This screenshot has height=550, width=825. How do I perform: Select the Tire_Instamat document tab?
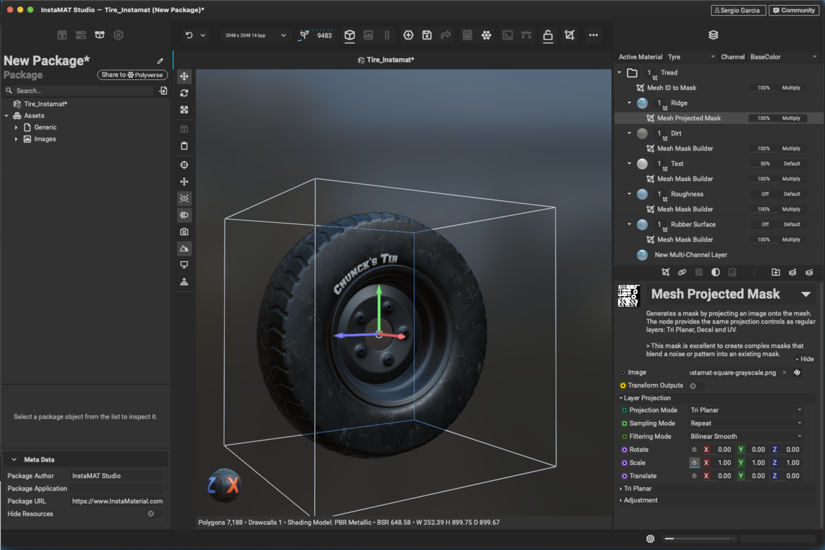(x=385, y=60)
